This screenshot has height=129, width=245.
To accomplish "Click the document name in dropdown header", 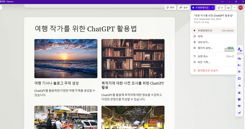I will pyautogui.click(x=213, y=16).
